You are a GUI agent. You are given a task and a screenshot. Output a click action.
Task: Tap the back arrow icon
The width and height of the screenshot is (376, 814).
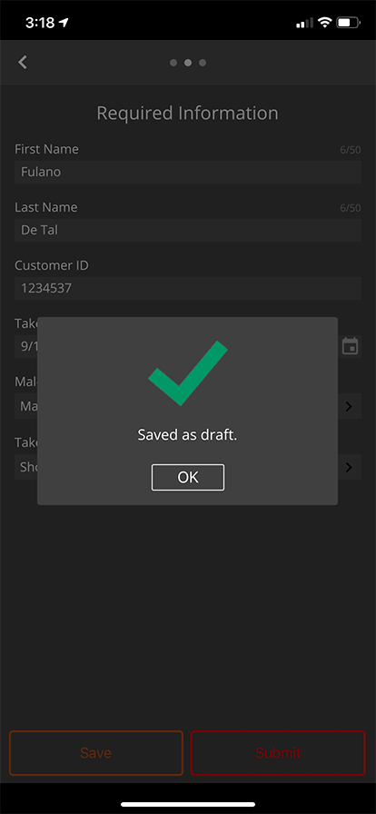[23, 63]
